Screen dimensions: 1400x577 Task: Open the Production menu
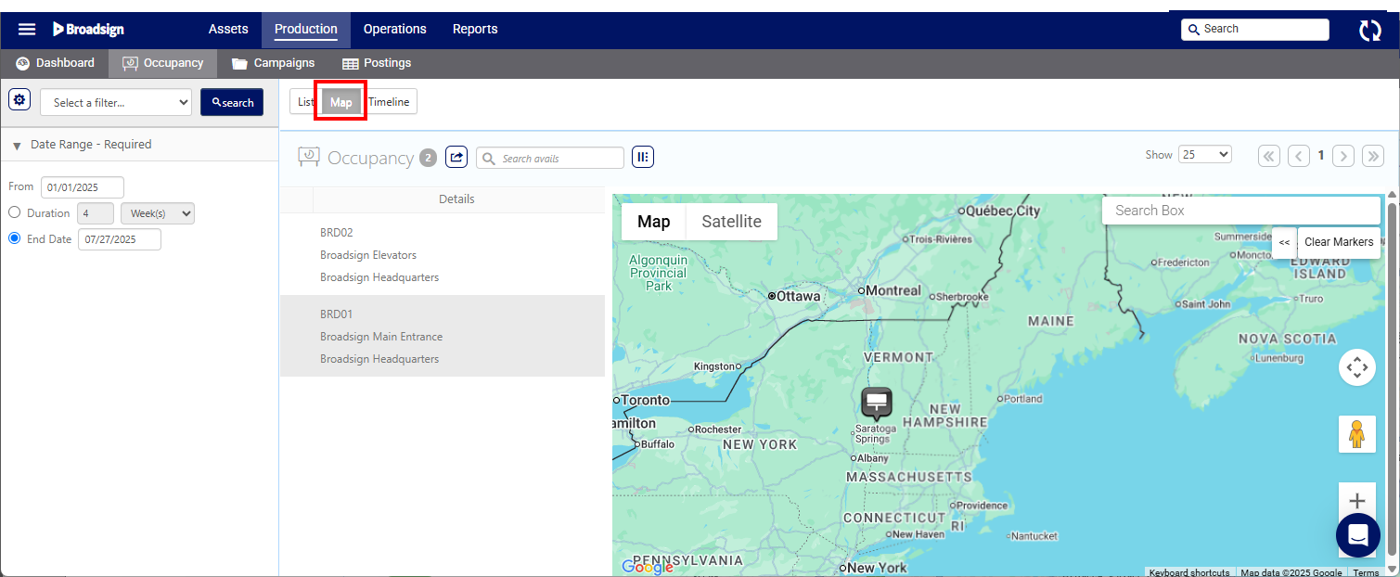coord(306,29)
